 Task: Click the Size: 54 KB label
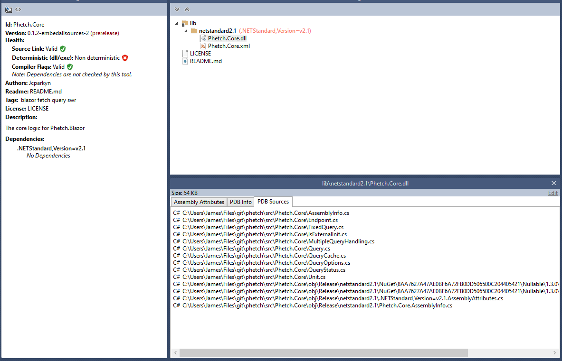click(x=185, y=193)
